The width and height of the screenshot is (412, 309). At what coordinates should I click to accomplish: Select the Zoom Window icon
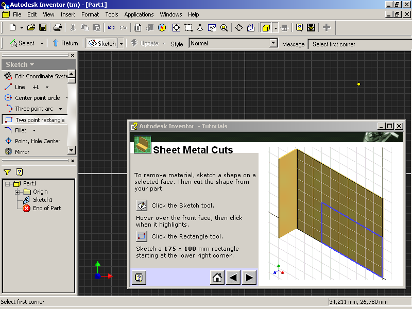[x=188, y=28]
